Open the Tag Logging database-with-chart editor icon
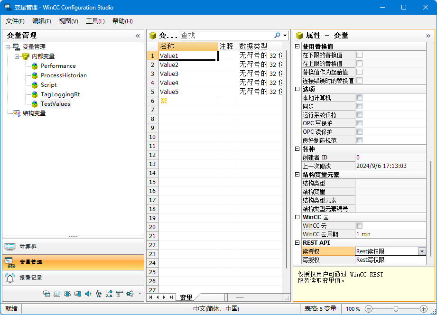437x315 pixels. [46, 294]
